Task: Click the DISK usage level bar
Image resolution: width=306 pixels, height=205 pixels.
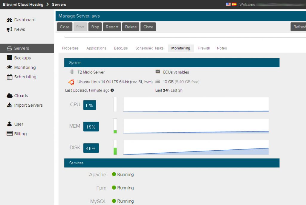Action: point(115,147)
